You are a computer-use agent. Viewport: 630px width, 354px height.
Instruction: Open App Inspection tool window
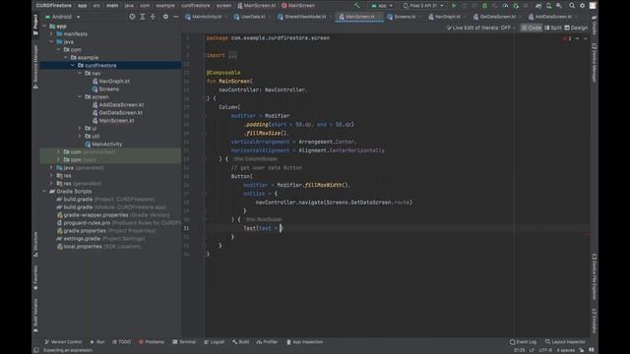304,342
